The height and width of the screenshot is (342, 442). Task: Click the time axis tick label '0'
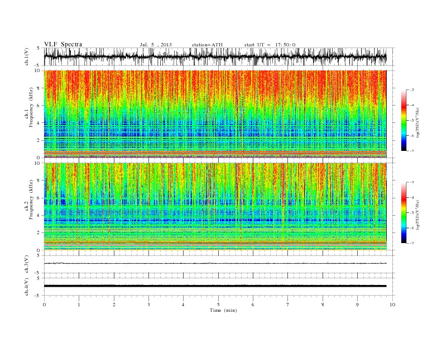(44, 305)
